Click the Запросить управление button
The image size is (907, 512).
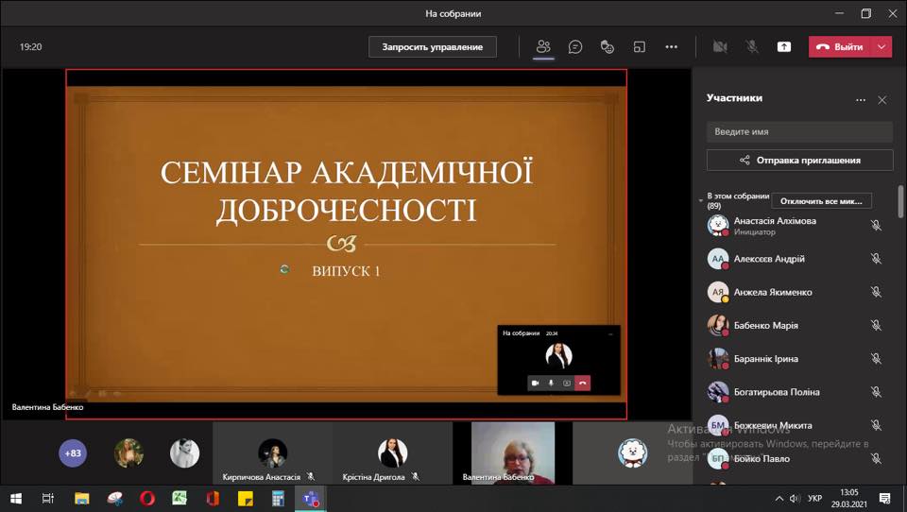click(432, 47)
